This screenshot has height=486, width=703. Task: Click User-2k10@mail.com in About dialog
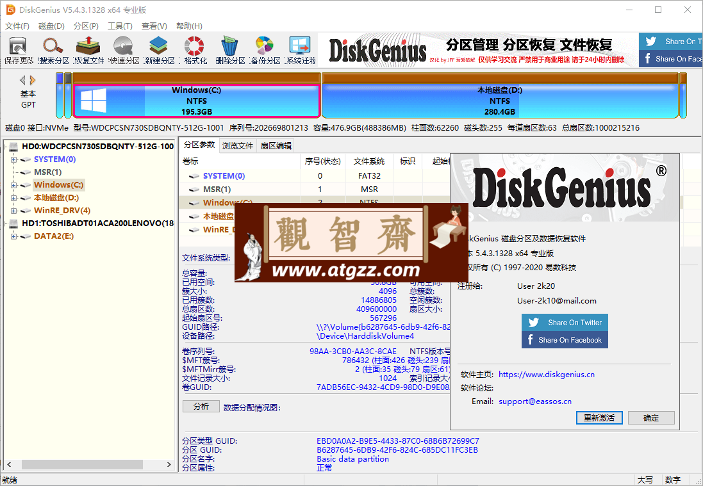(x=556, y=301)
